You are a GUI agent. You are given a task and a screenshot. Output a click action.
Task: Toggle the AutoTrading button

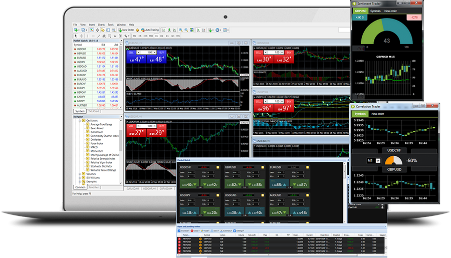(150, 30)
